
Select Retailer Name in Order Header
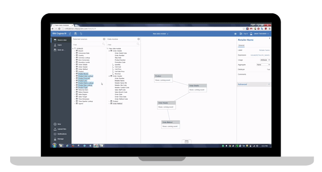[120, 81]
